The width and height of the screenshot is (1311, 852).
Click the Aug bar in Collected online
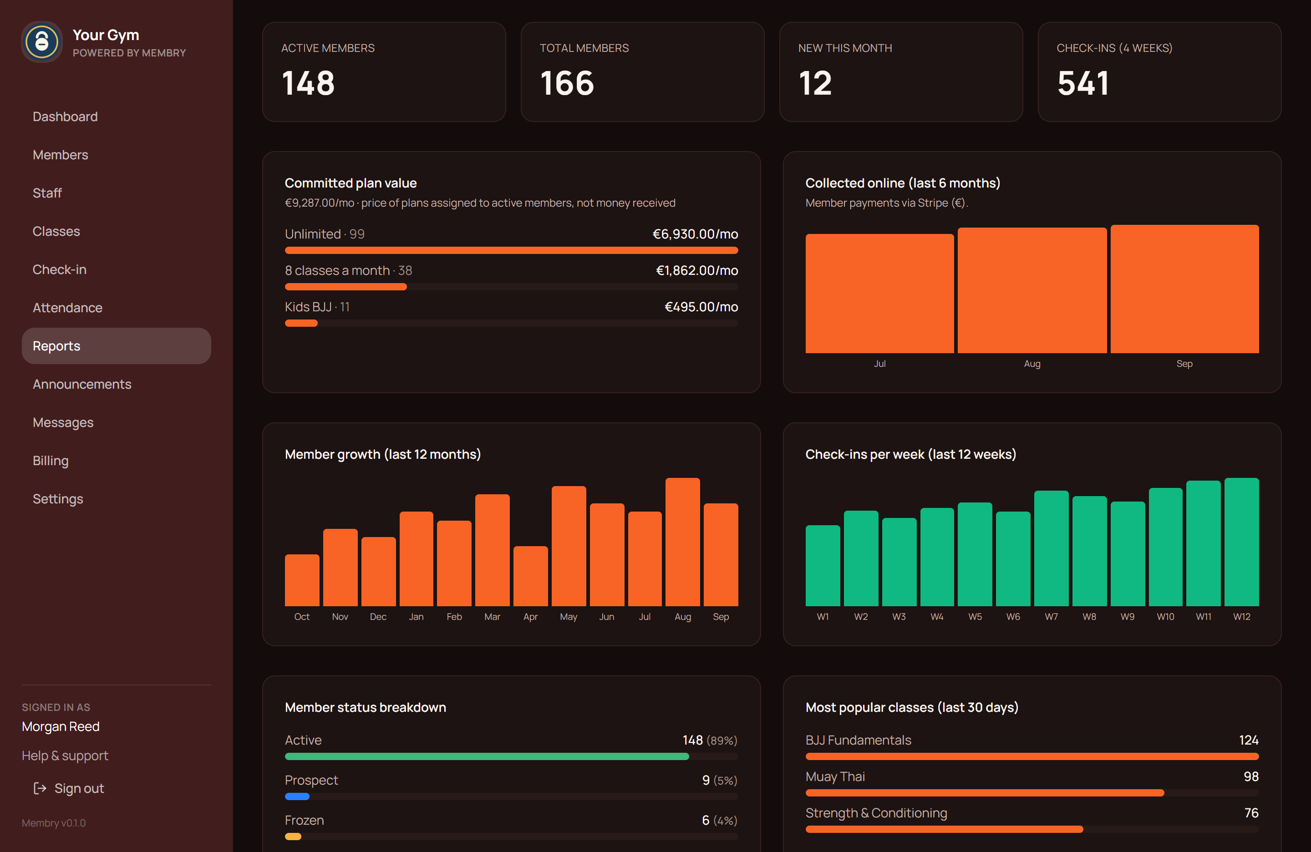point(1032,290)
